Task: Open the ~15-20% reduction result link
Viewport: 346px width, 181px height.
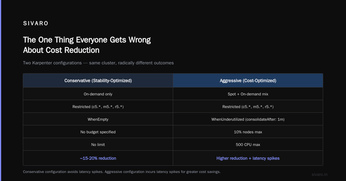Action: coord(98,158)
